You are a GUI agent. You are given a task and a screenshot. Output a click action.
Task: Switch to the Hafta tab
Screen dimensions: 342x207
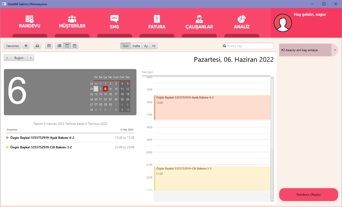pos(136,46)
